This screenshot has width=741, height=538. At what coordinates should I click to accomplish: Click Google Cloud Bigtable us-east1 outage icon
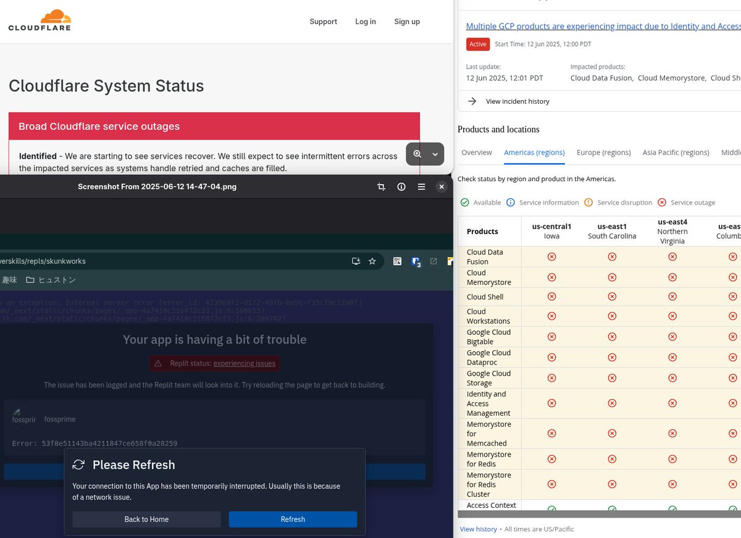point(612,337)
